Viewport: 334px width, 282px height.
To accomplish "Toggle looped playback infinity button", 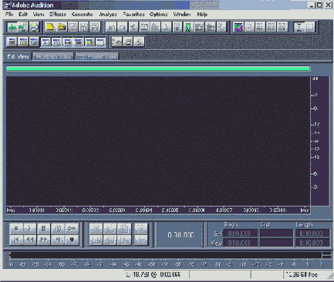I will pos(72,228).
